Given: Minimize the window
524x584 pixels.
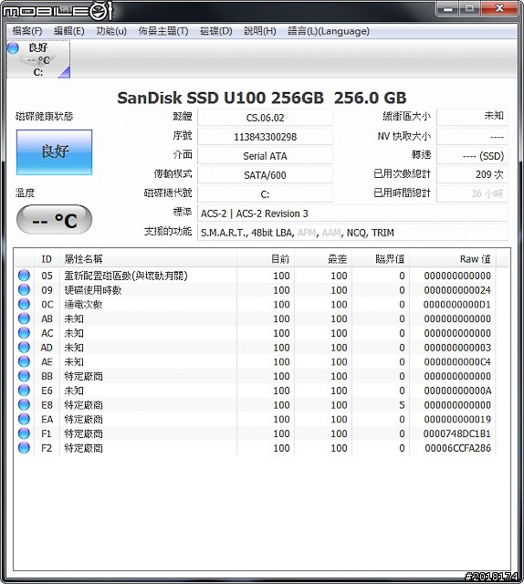Looking at the screenshot, I should [448, 8].
